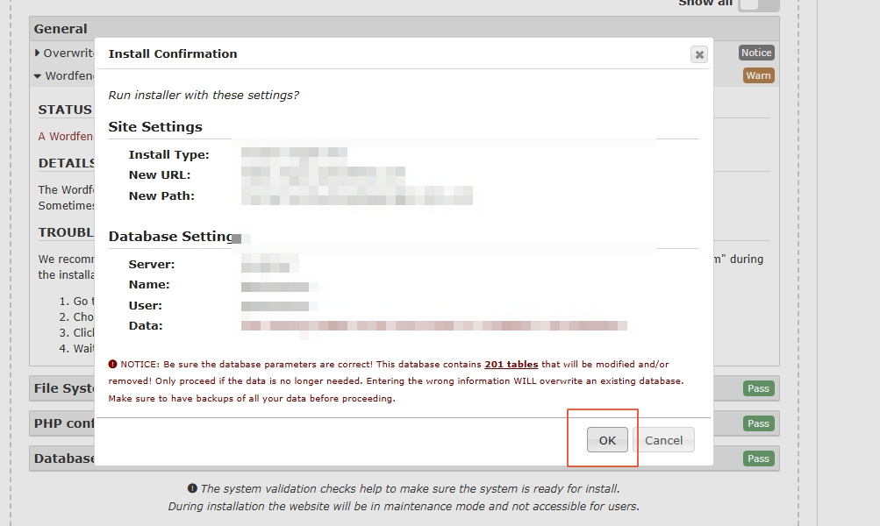Viewport: 880px width, 526px height.
Task: Click the info icon beside system validation note
Action: tap(192, 488)
